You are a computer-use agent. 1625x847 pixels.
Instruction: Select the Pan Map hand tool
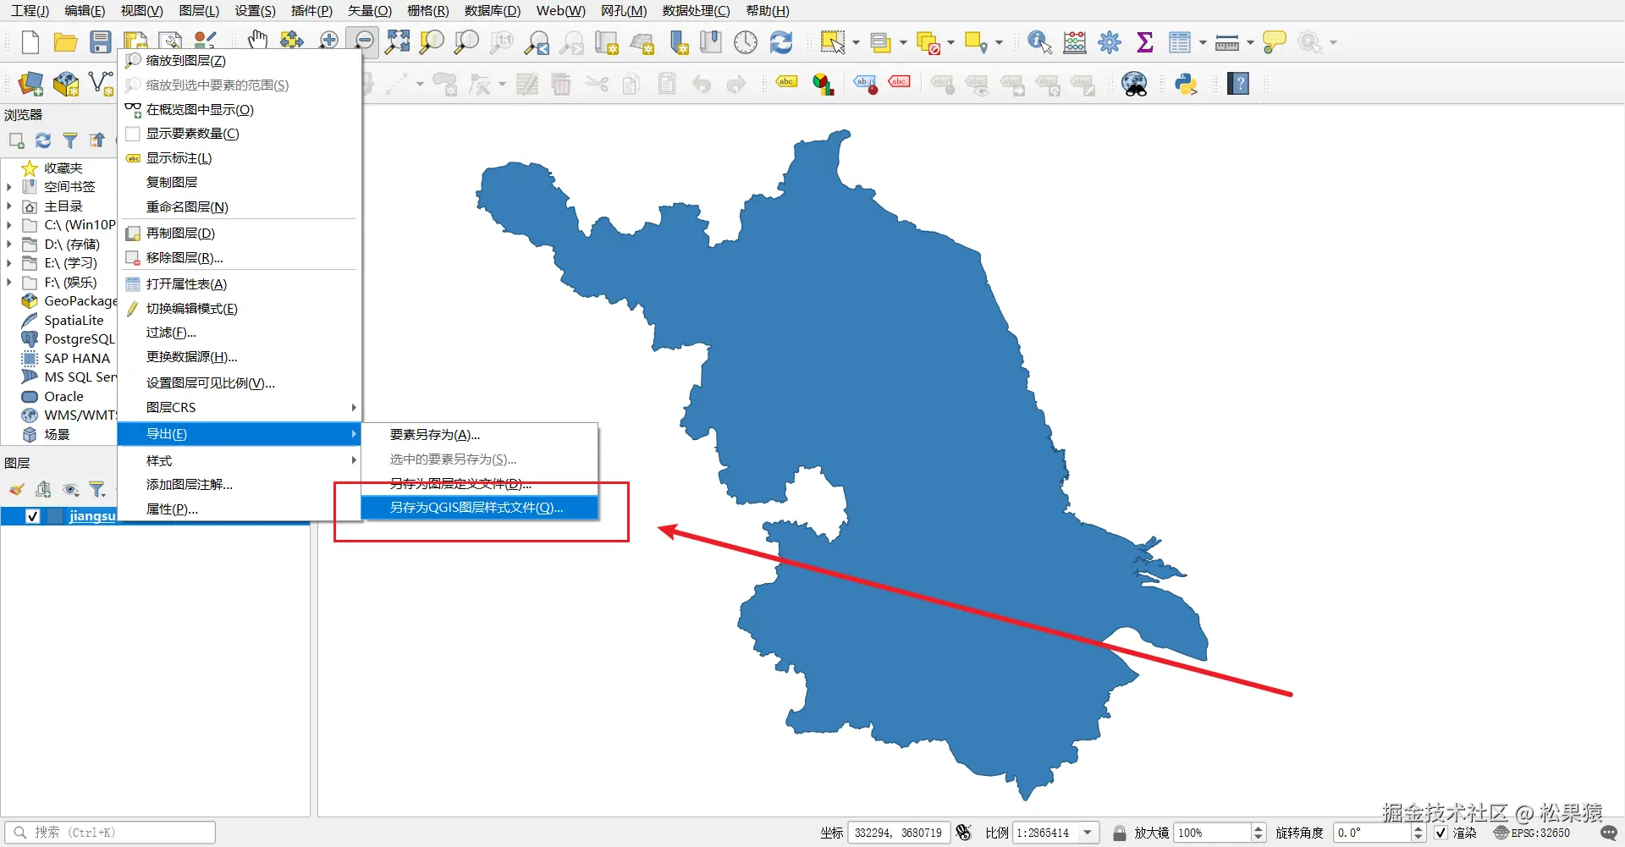point(257,41)
